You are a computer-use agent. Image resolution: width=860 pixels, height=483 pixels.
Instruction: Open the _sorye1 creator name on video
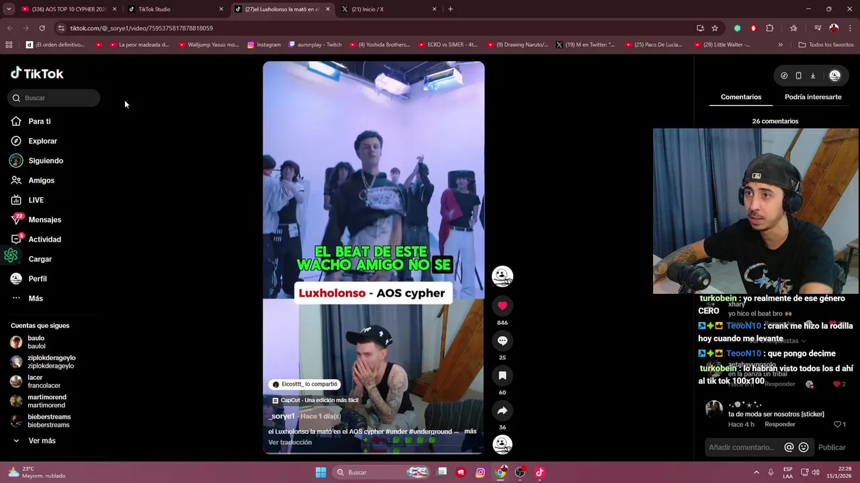tap(282, 417)
